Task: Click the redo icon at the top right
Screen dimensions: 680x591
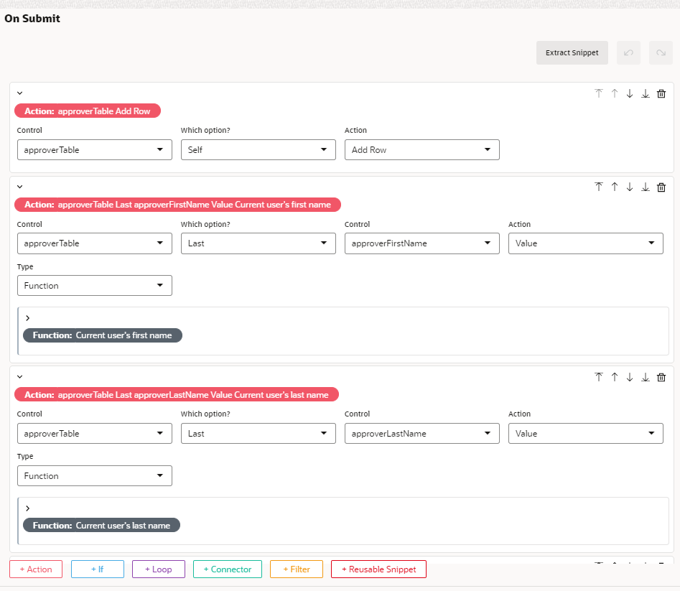Action: [x=661, y=52]
